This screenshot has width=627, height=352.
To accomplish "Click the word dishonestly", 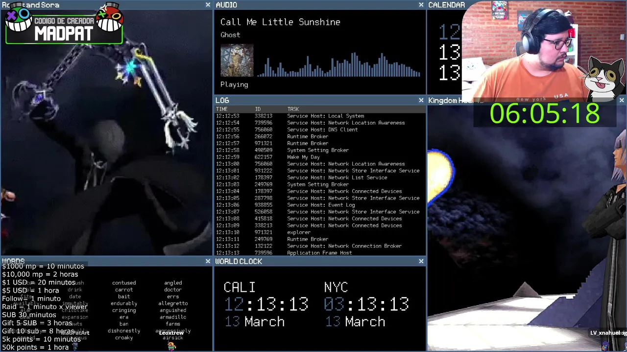I will point(124,330).
